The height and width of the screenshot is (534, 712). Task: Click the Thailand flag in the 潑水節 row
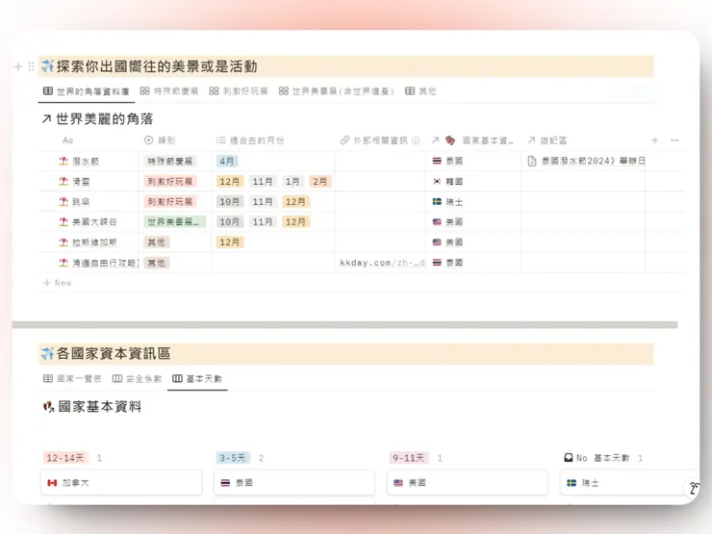pos(437,161)
